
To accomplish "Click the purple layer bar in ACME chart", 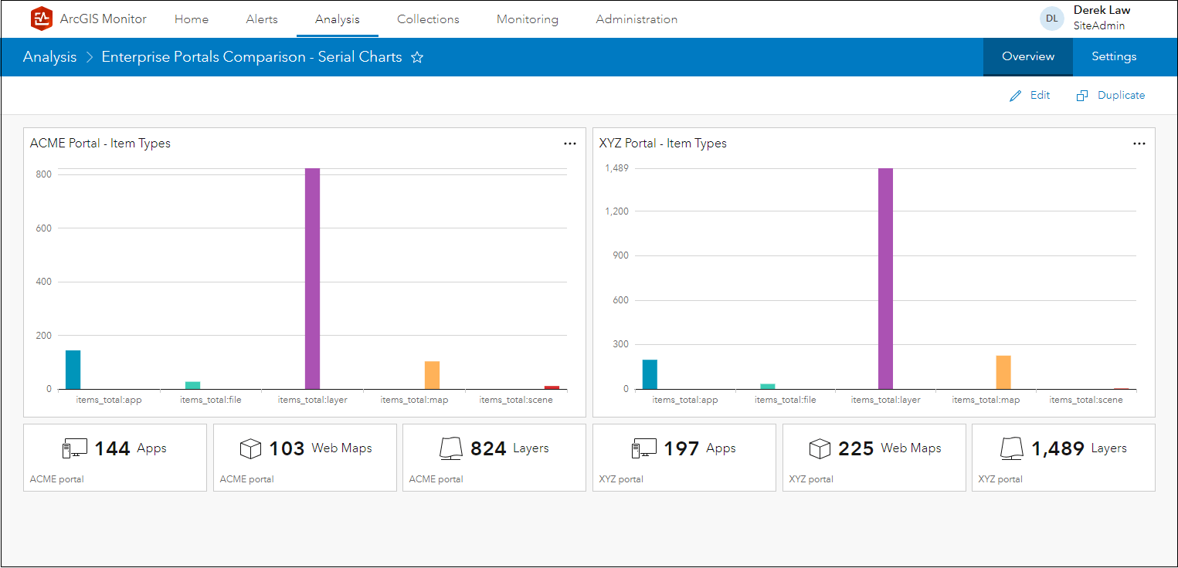I will click(312, 279).
